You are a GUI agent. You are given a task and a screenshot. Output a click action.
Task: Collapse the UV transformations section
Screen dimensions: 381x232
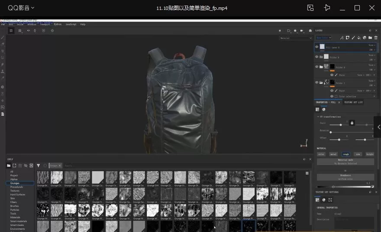coord(317,117)
